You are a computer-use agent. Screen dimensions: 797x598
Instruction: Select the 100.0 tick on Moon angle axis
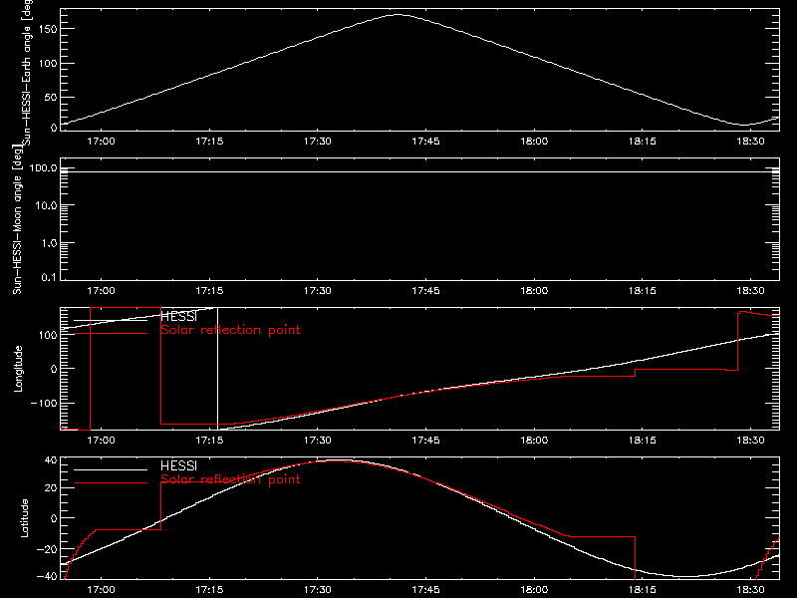pos(43,168)
